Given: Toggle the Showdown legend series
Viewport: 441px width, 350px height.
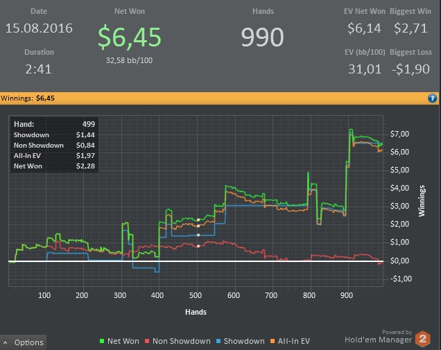Looking at the screenshot, I should pos(241,341).
